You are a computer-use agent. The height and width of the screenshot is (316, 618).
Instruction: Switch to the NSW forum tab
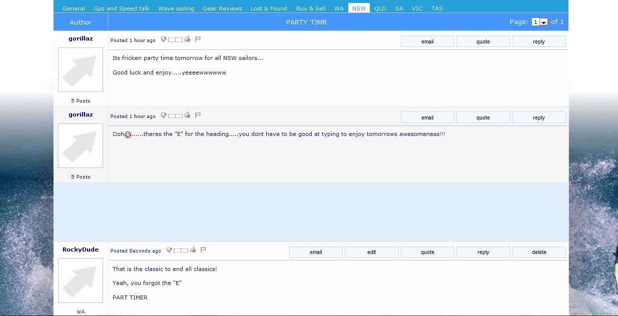pos(359,8)
